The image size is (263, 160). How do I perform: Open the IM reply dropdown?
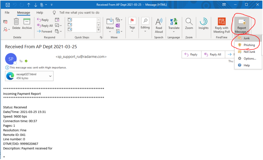click(58, 25)
